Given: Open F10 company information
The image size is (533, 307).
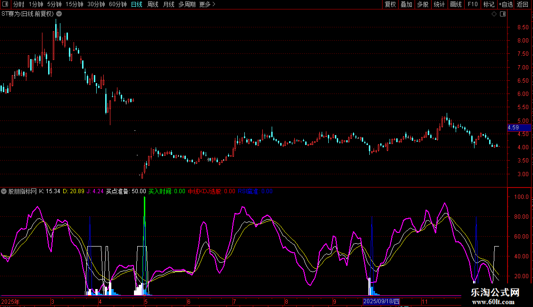Looking at the screenshot, I should pos(473,5).
